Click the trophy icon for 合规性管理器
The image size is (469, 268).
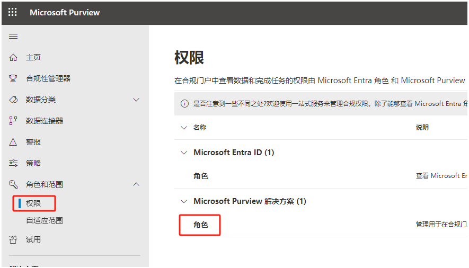[x=13, y=78]
